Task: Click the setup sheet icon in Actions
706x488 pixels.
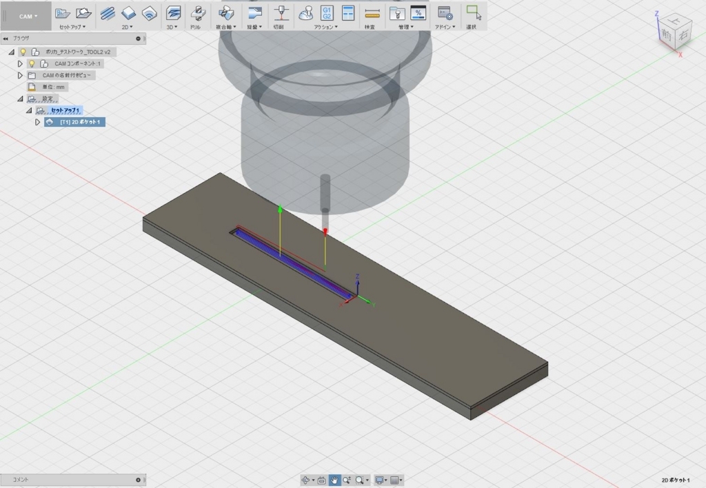Action: (x=348, y=13)
